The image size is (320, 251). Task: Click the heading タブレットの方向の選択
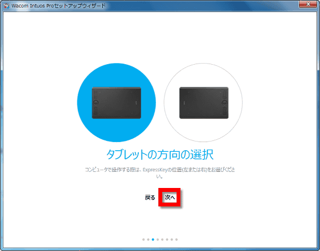pyautogui.click(x=160, y=155)
